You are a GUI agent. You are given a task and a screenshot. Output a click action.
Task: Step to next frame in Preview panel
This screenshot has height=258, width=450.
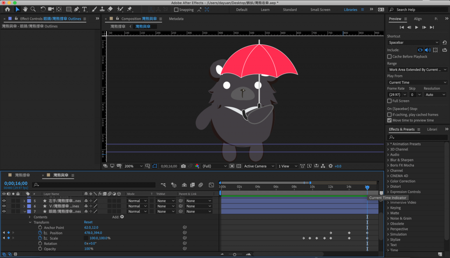424,27
